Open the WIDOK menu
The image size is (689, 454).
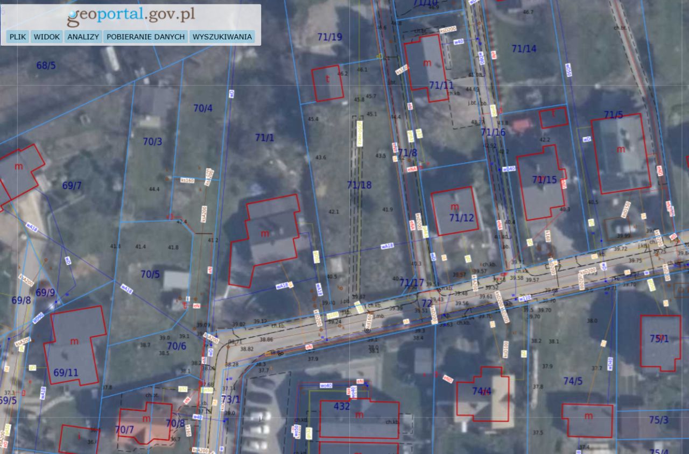[x=46, y=37]
